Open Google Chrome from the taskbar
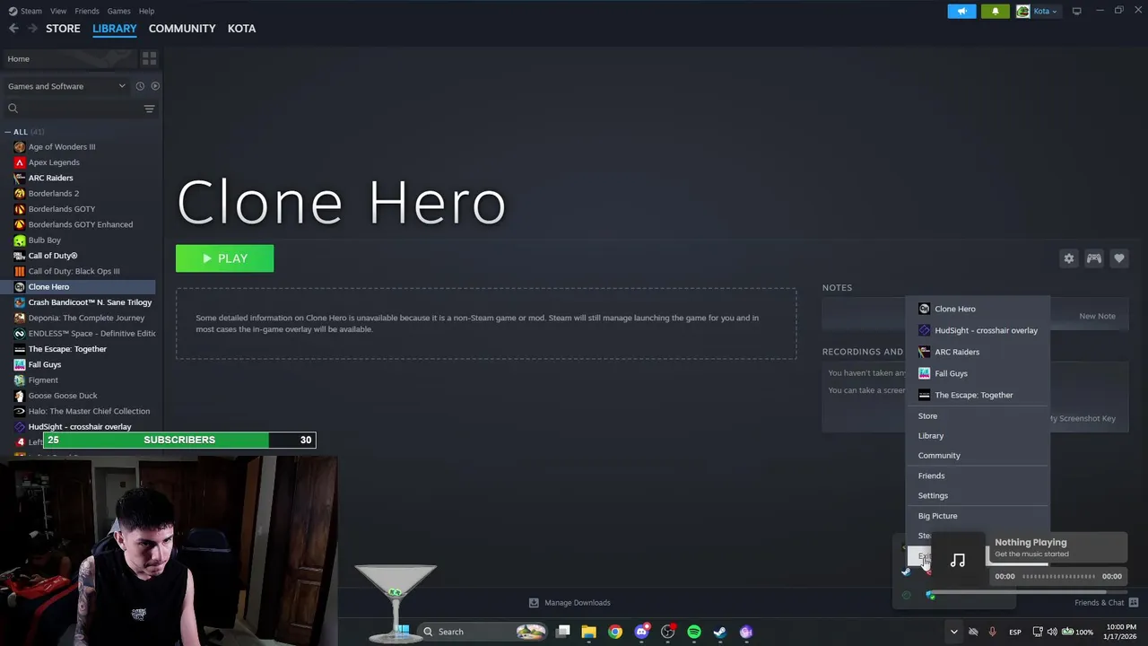Screen dimensions: 1148x646 pyautogui.click(x=615, y=632)
